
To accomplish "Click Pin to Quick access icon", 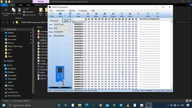I will pos(6,12).
